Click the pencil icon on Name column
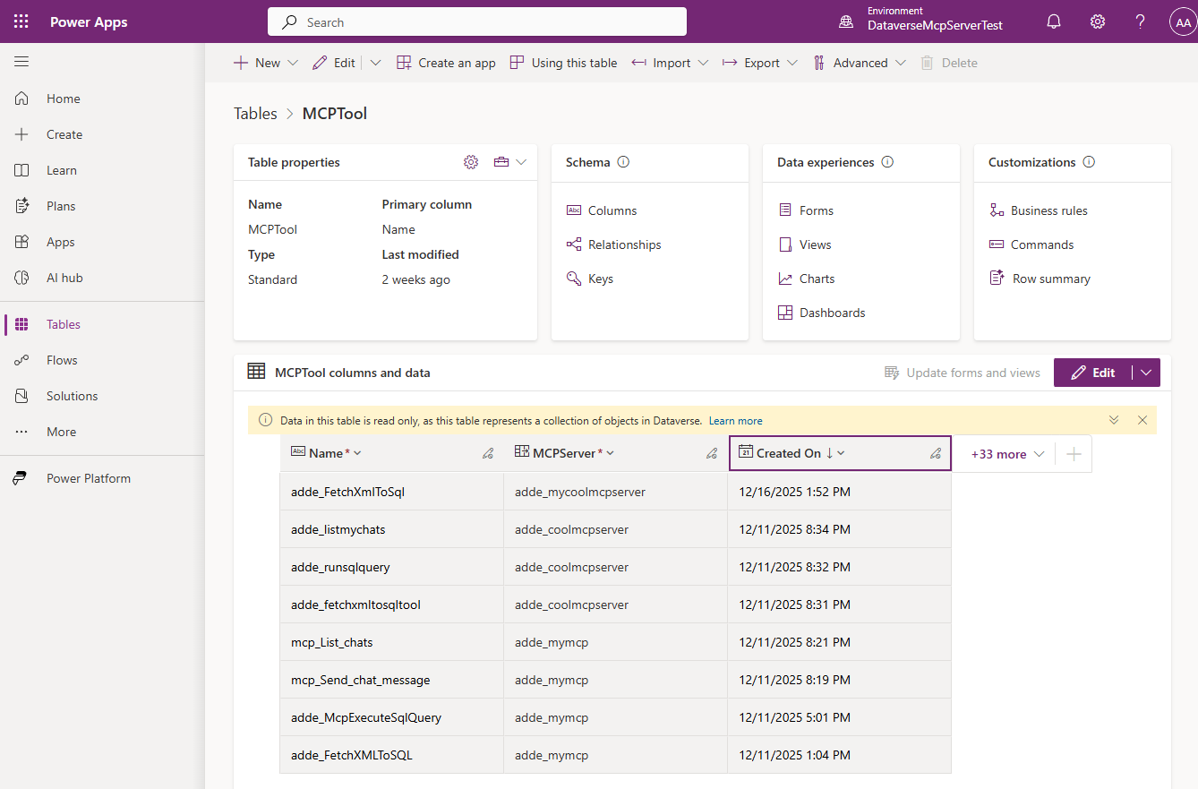This screenshot has height=789, width=1198. 488,453
